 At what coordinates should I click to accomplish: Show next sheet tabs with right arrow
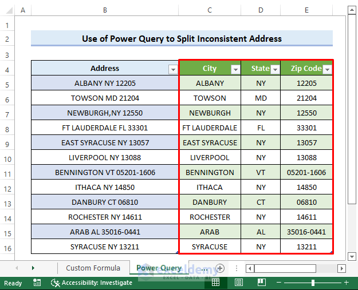33,268
